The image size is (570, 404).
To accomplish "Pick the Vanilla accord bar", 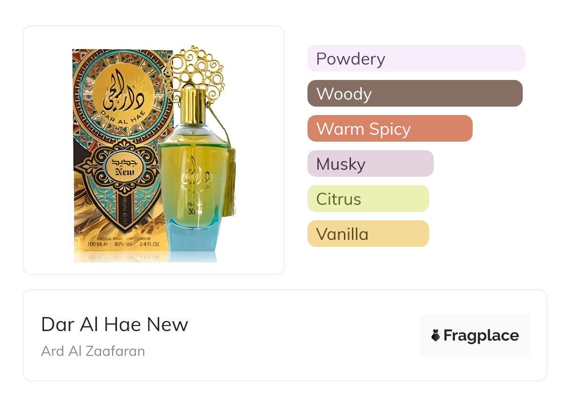I will 368,234.
